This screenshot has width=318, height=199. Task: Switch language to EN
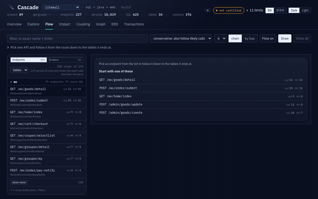(270, 11)
